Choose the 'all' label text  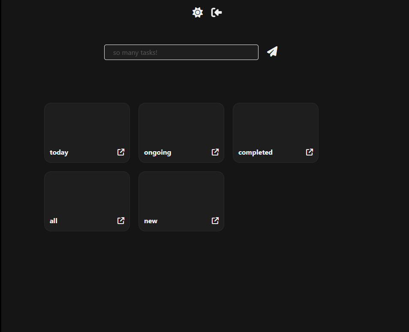click(54, 221)
